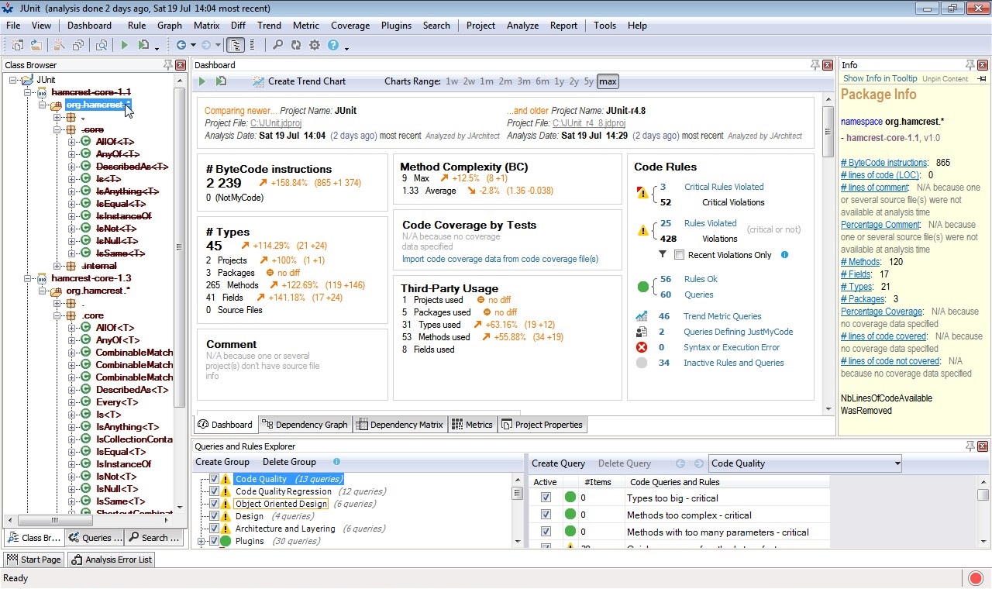Open the Coverage menu
Image resolution: width=992 pixels, height=589 pixels.
350,26
